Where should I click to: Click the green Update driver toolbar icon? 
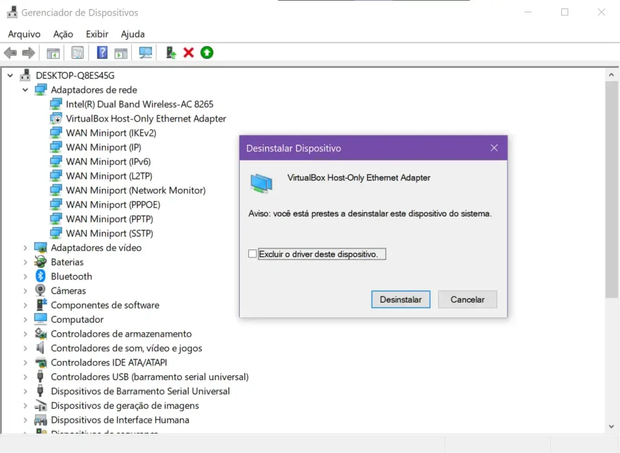click(206, 53)
